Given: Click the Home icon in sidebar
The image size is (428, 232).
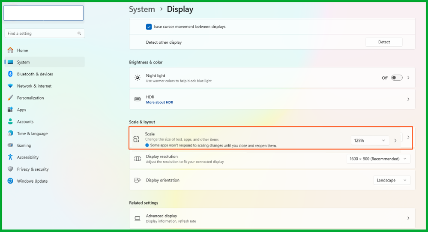Looking at the screenshot, I should pos(10,50).
